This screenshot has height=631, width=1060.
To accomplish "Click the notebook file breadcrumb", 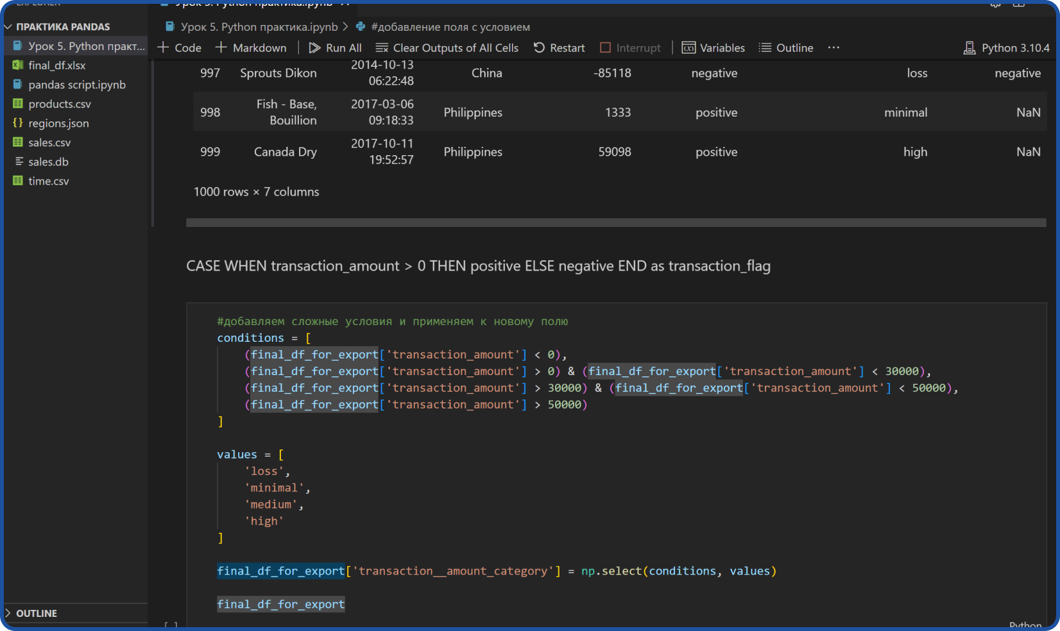I will tap(252, 27).
